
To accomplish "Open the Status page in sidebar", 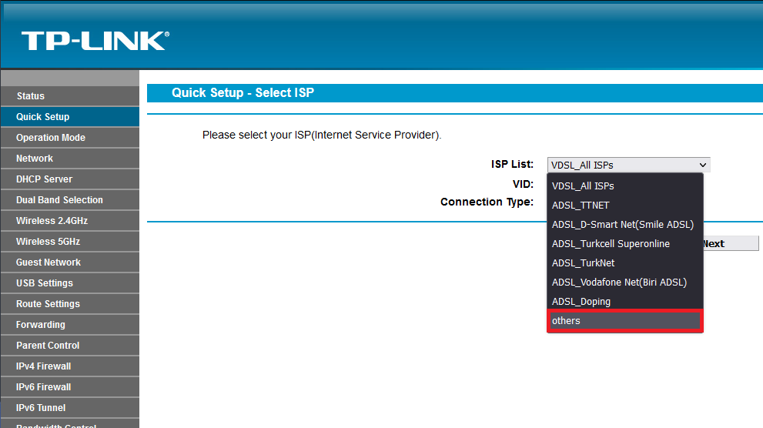I will pyautogui.click(x=70, y=96).
